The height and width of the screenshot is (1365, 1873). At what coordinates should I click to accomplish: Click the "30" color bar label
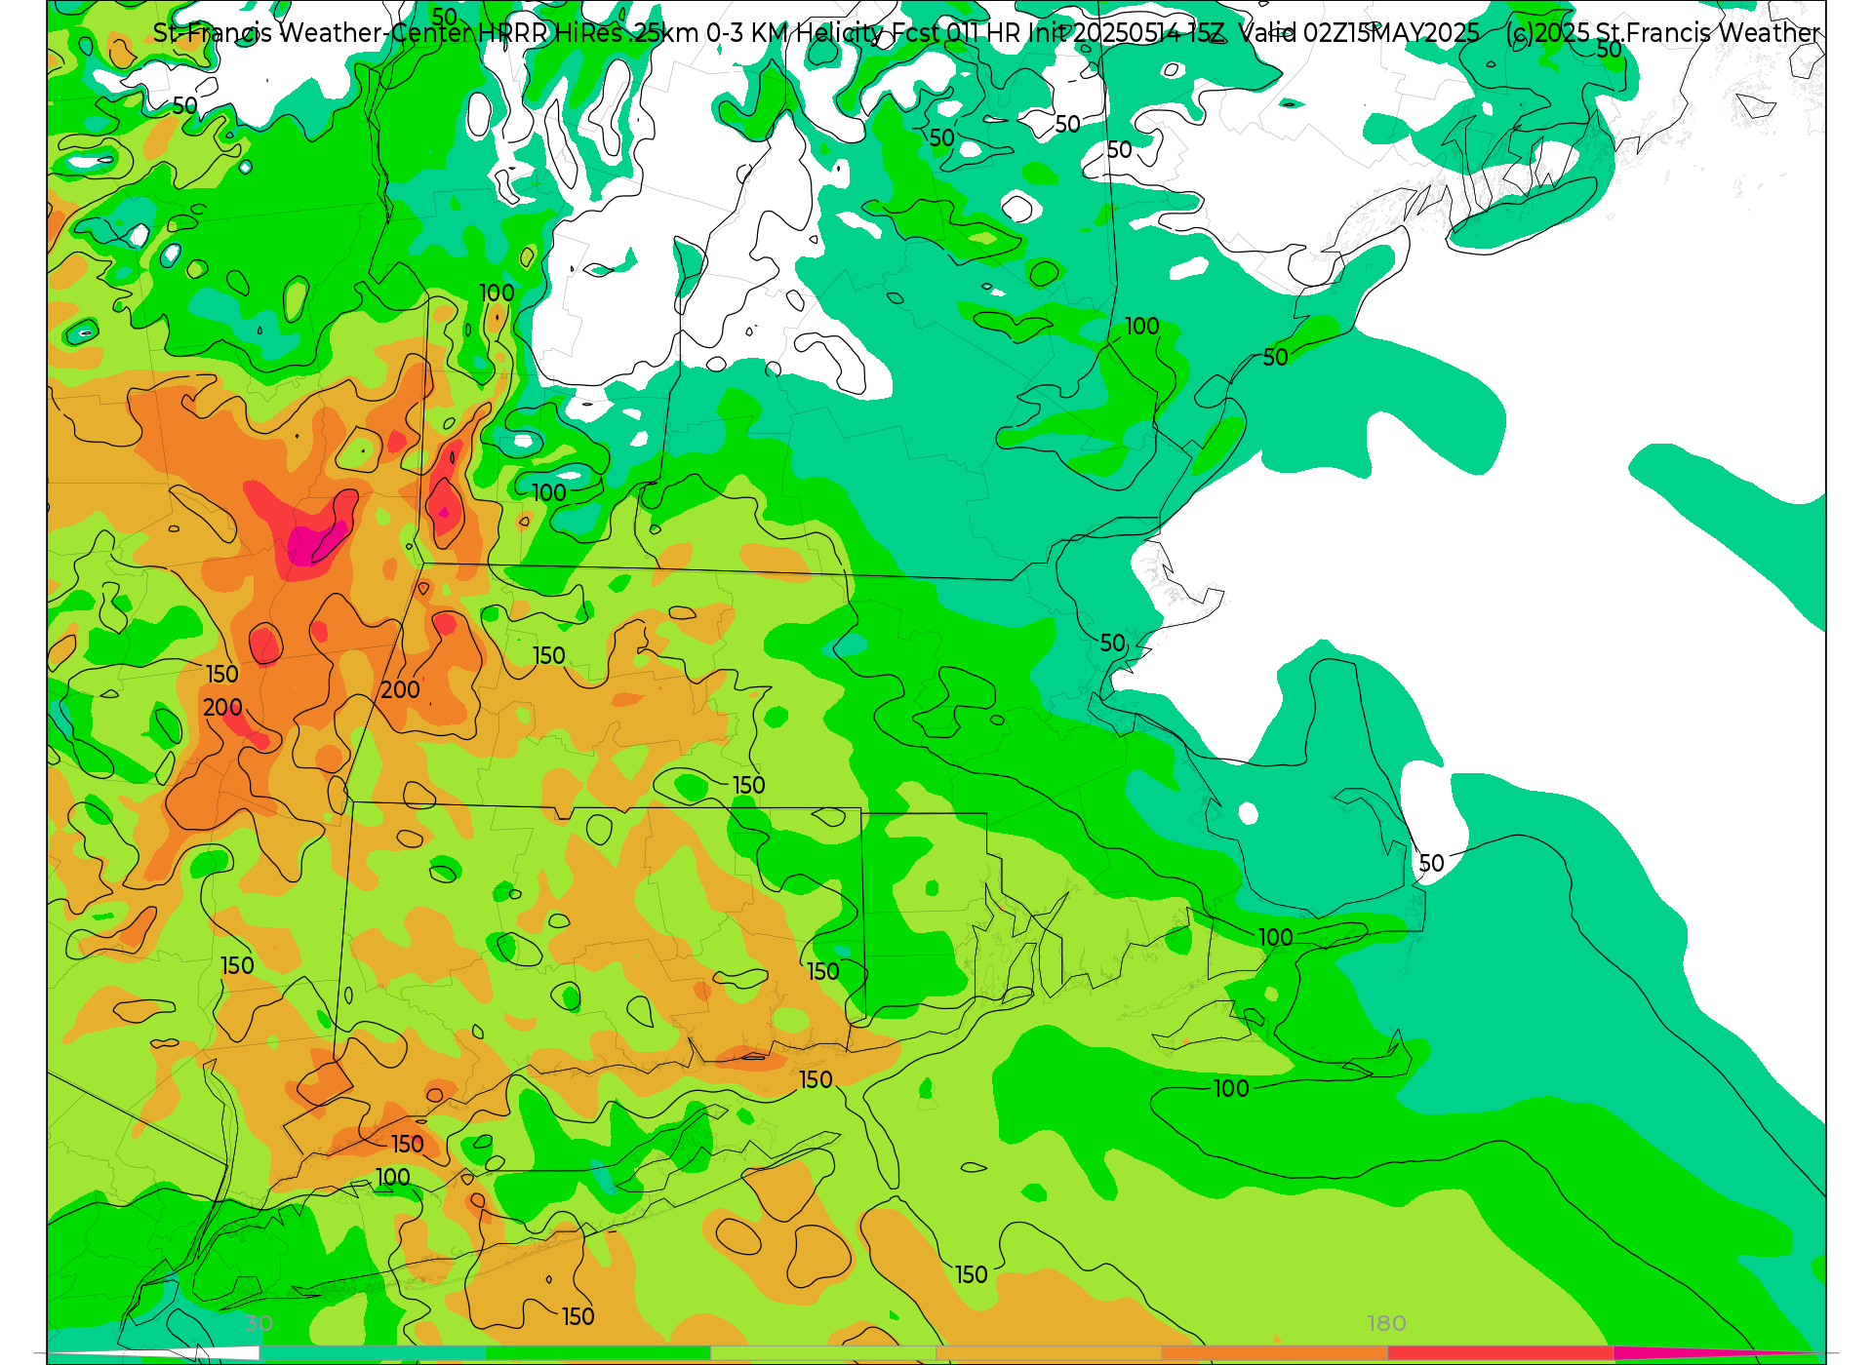coord(259,1323)
